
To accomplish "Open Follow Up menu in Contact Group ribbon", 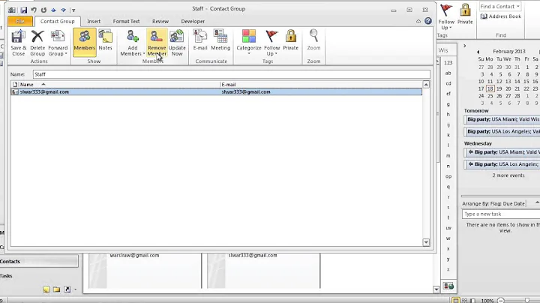I will pos(271,43).
